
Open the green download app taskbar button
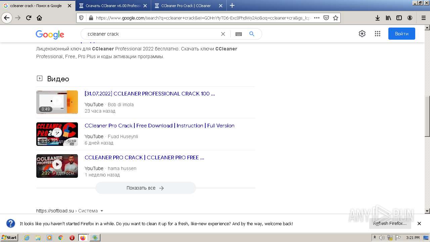[x=95, y=238]
